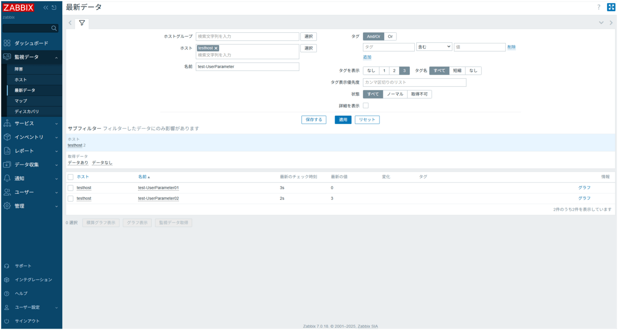
Task: Go to the マップ submenu item
Action: coord(21,101)
